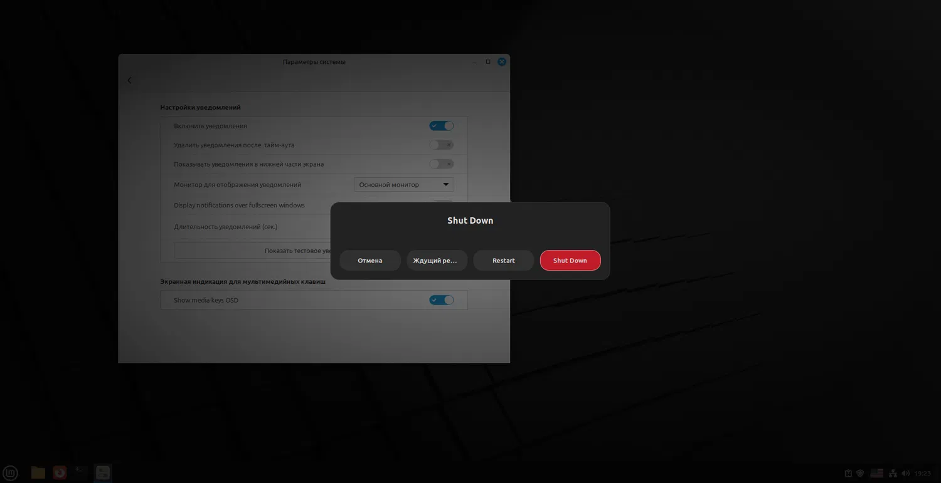Minimize the Параметры системы window
941x483 pixels.
475,62
